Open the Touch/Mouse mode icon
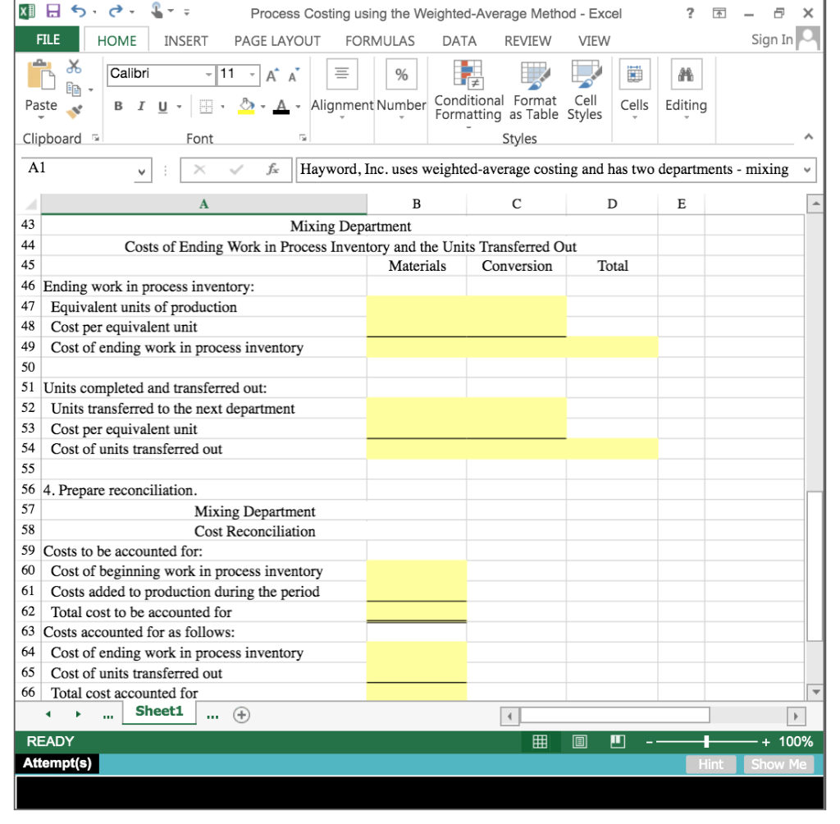840x824 pixels. (x=157, y=11)
